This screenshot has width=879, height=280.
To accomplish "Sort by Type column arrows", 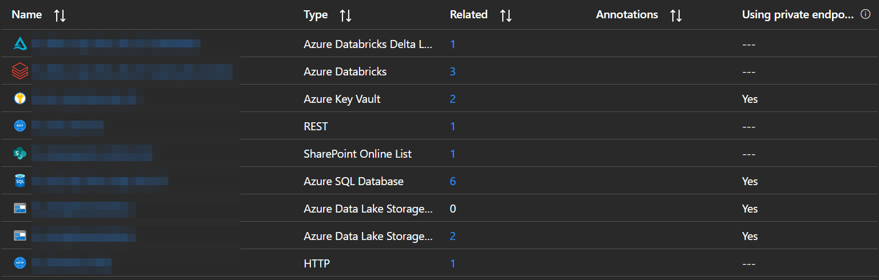I will 345,15.
